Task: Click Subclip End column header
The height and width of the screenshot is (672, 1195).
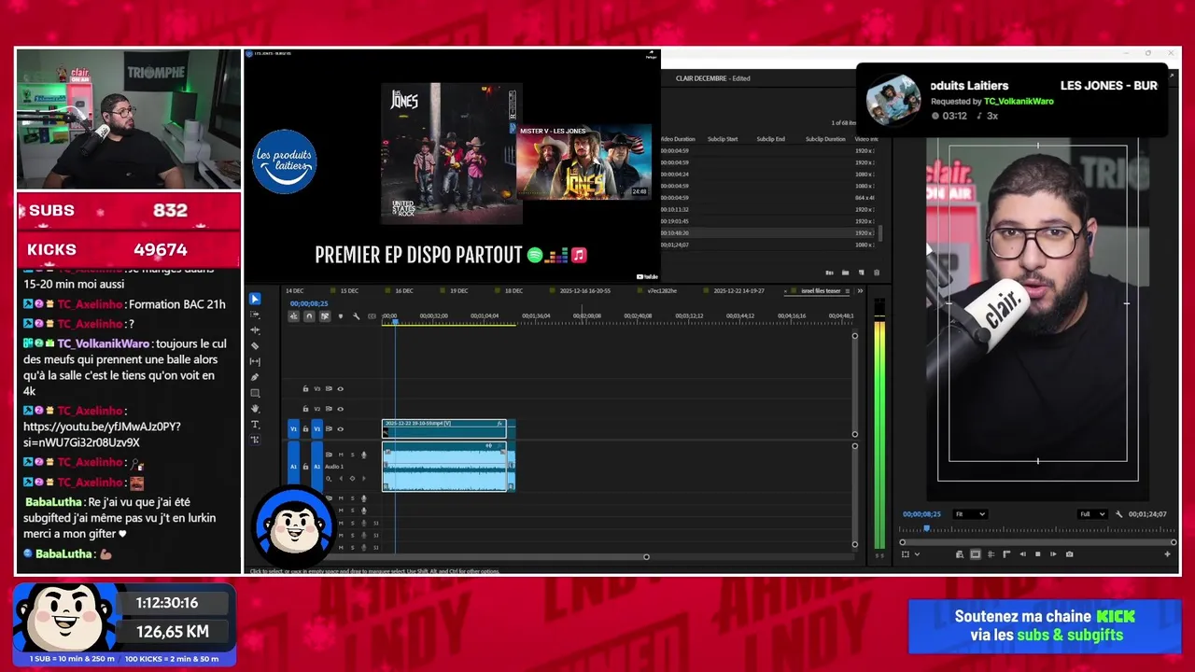Action: point(770,139)
